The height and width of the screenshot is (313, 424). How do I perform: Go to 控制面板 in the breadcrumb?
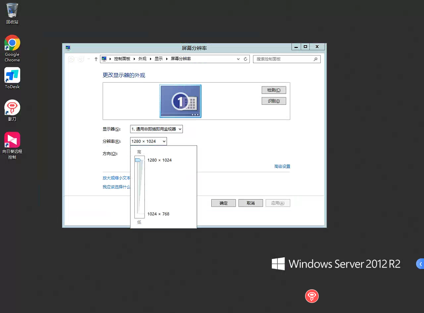click(122, 59)
